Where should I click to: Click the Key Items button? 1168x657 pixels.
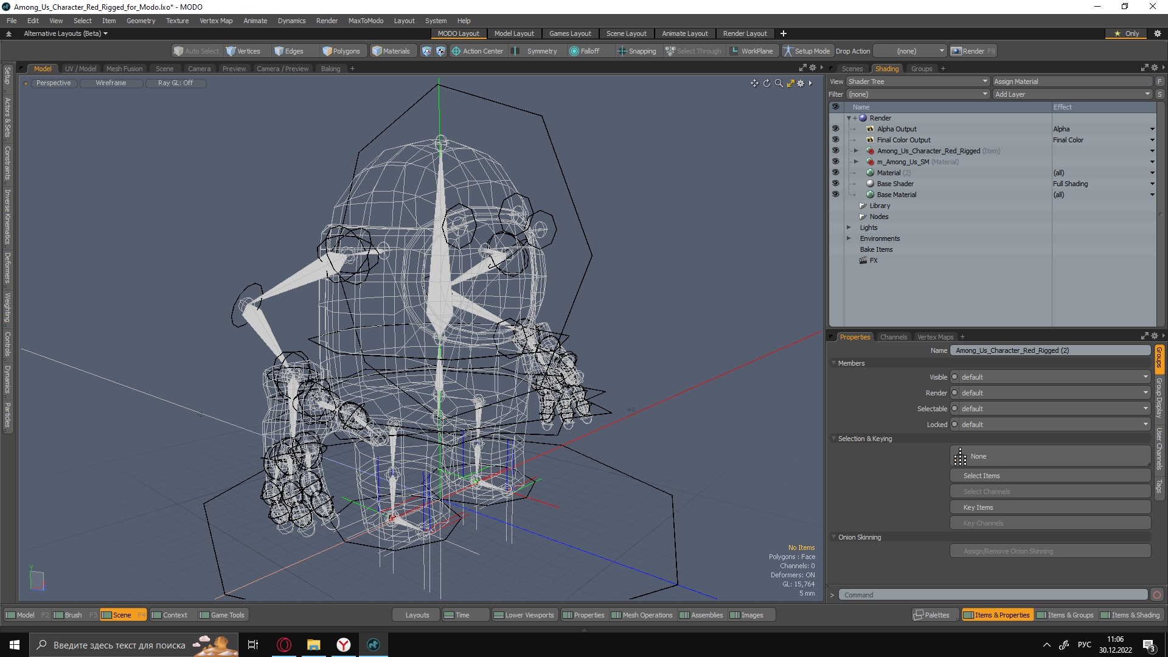1050,507
